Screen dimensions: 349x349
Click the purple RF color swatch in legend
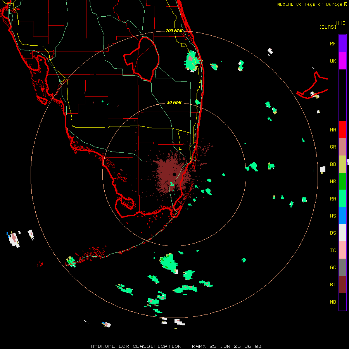click(342, 43)
